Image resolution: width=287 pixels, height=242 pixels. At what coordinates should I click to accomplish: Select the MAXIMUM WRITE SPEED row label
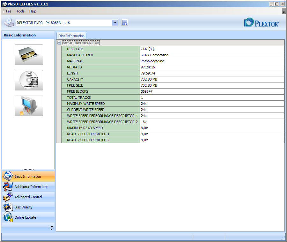[101, 104]
